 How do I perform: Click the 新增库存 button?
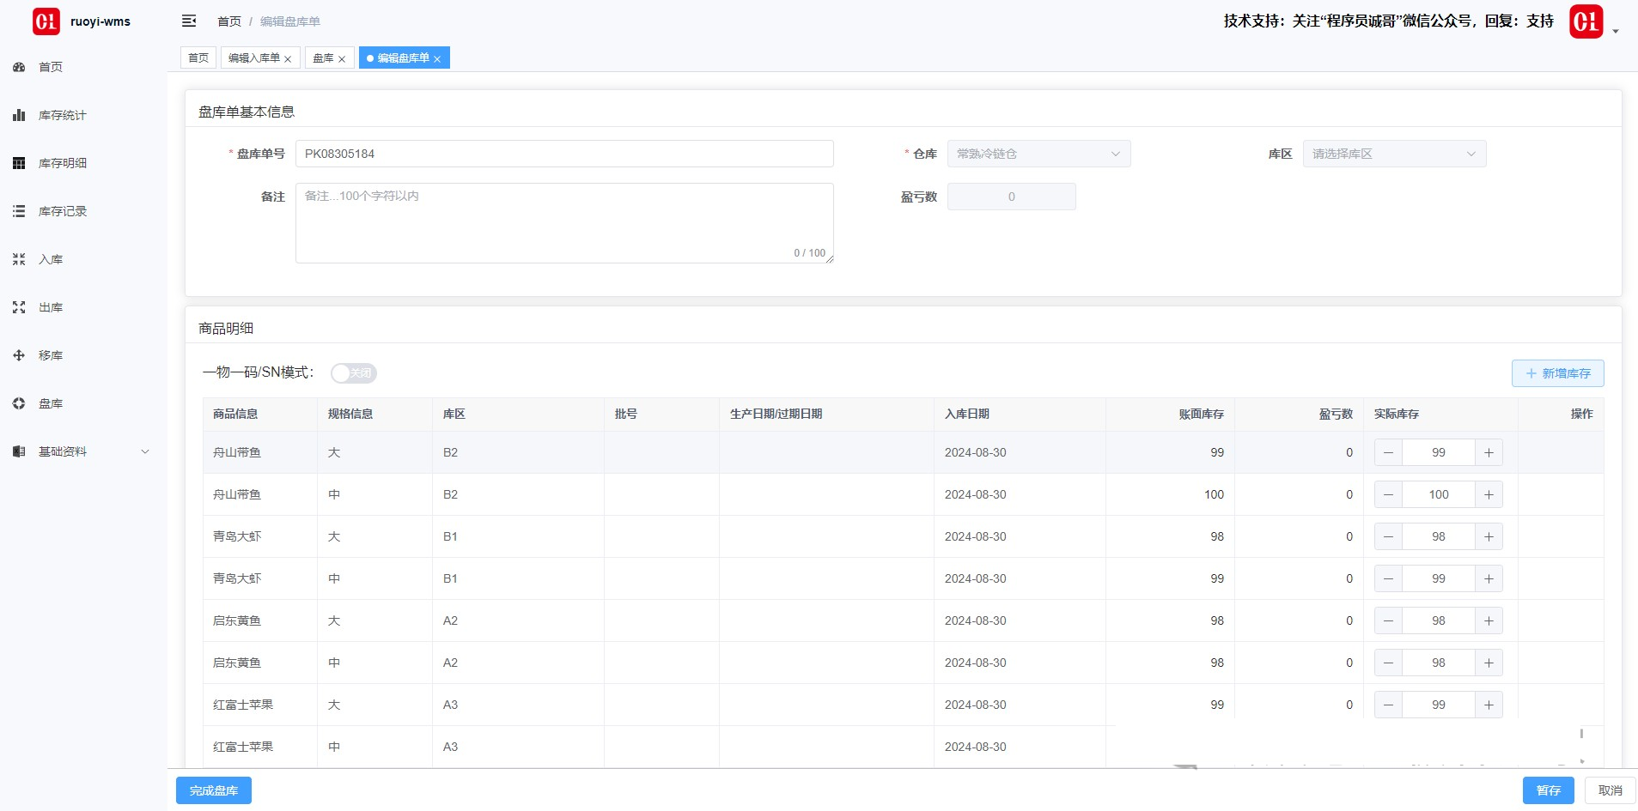pos(1557,373)
